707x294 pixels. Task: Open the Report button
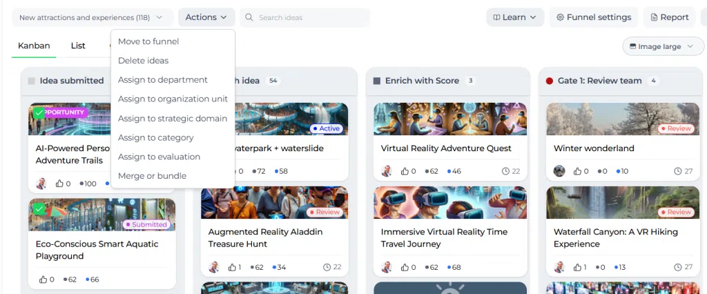click(669, 17)
